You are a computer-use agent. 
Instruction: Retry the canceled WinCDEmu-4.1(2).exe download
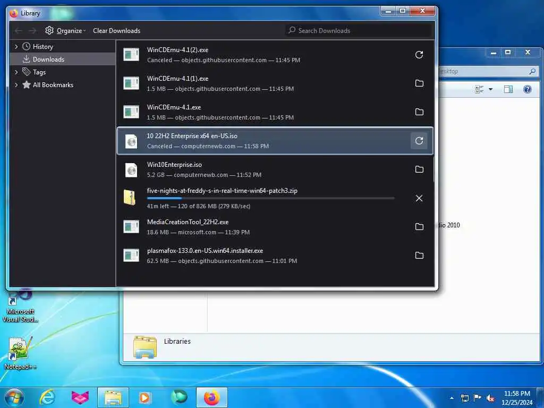pos(419,55)
